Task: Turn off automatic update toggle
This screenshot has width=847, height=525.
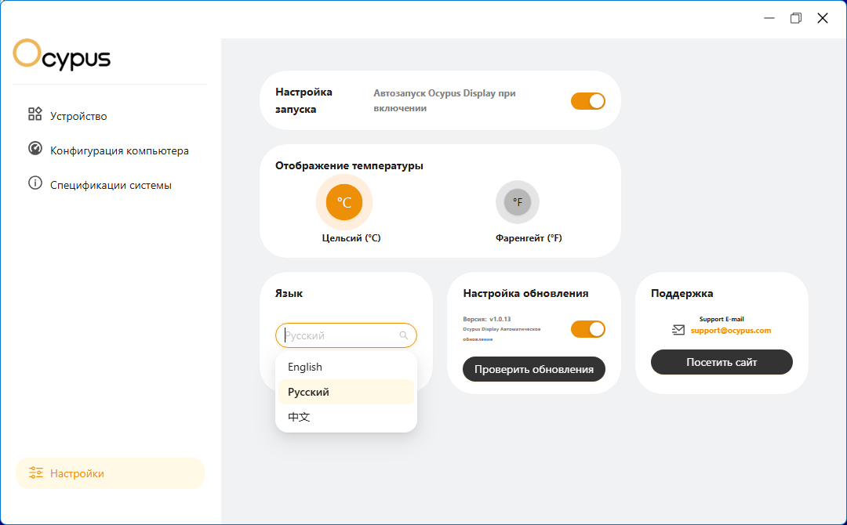Action: (x=587, y=329)
